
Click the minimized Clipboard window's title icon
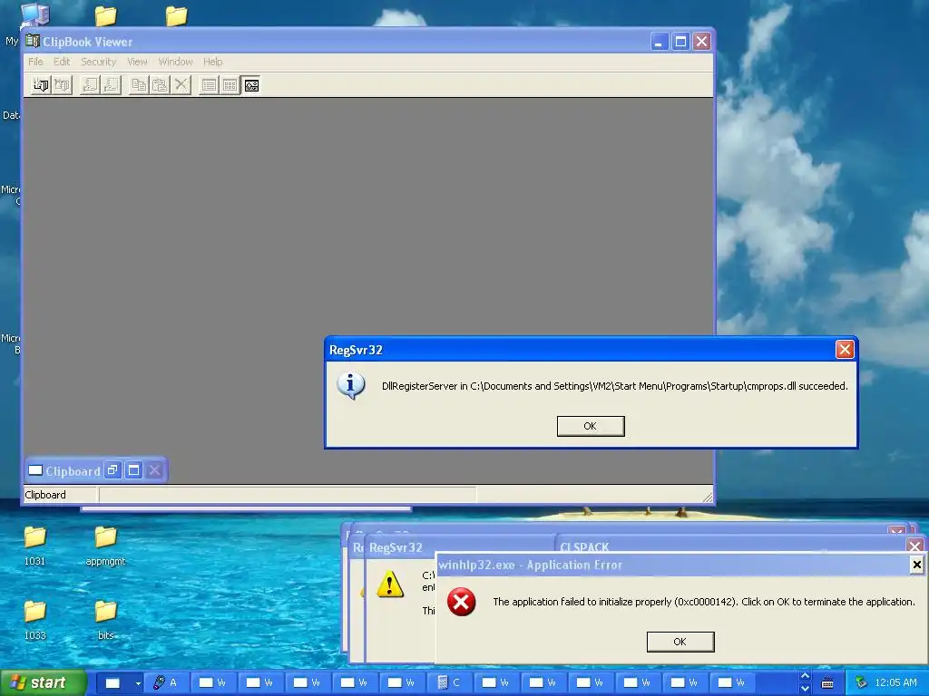(x=35, y=470)
